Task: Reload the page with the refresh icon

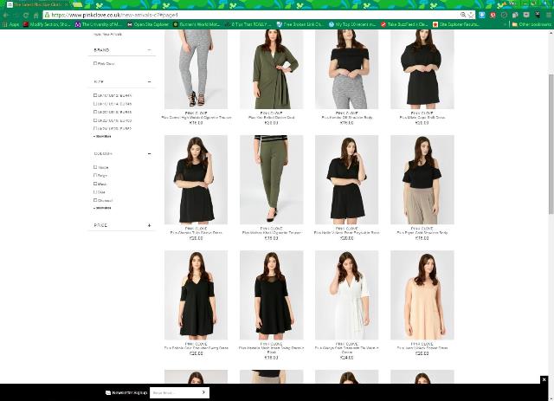Action: 26,16
